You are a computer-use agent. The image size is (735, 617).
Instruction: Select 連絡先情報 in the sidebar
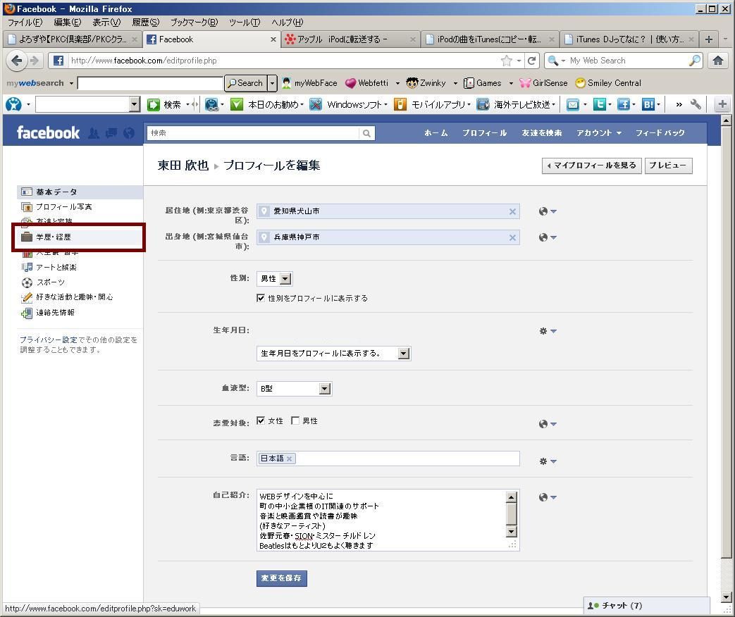[x=79, y=313]
